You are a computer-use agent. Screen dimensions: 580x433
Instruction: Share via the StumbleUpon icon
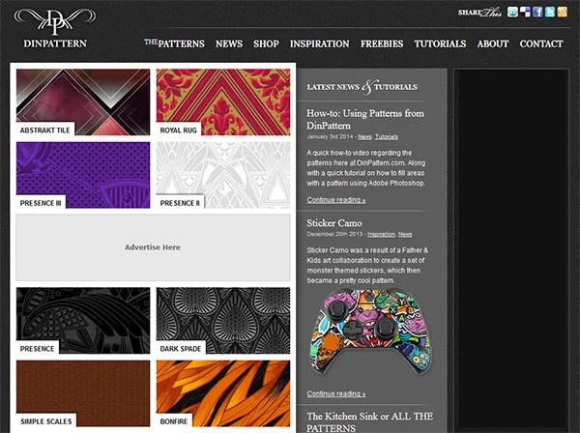point(512,13)
